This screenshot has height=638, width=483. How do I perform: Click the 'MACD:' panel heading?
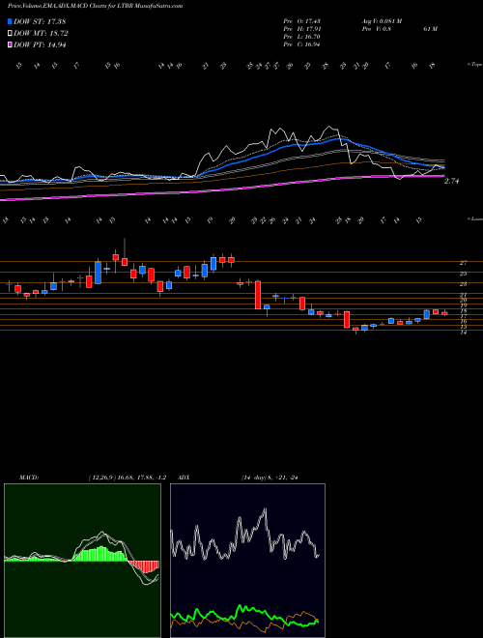pos(28,478)
